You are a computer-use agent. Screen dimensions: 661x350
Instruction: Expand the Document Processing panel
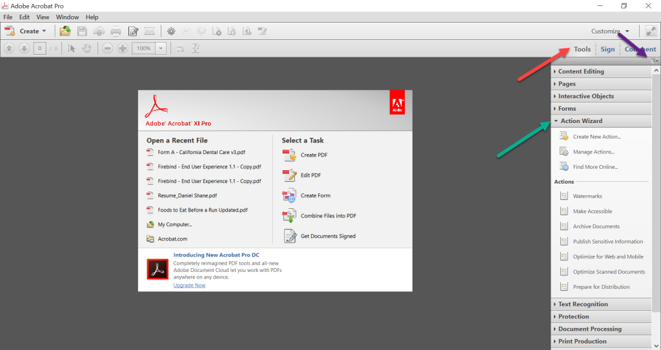(601, 329)
